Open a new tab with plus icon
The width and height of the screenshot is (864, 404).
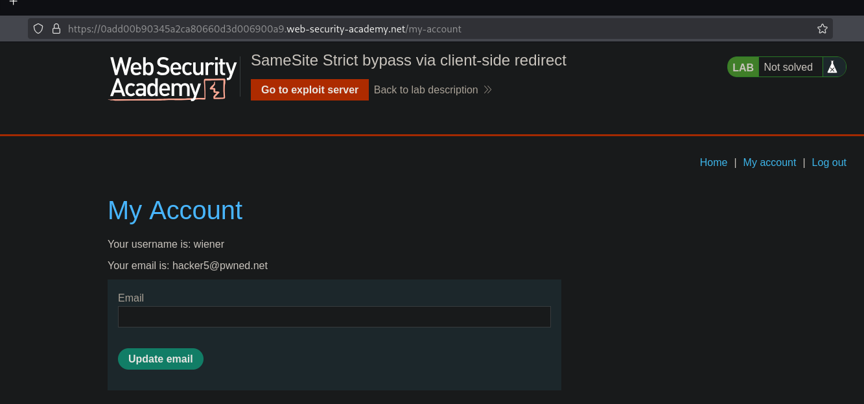click(x=13, y=3)
